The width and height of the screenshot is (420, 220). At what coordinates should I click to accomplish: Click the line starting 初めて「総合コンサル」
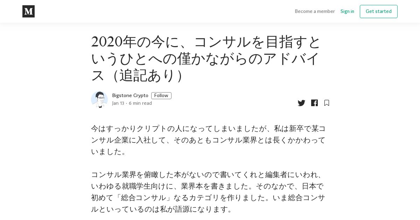[208, 198]
